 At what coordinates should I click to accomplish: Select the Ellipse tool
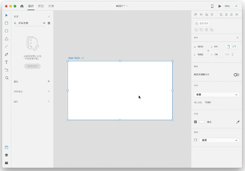point(6,31)
